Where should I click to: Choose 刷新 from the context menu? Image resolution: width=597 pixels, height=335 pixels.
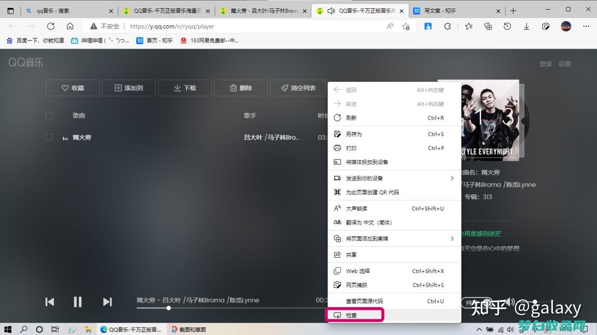click(x=395, y=118)
